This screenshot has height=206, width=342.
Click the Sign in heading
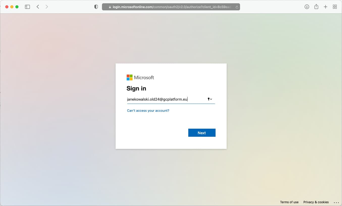pos(136,88)
